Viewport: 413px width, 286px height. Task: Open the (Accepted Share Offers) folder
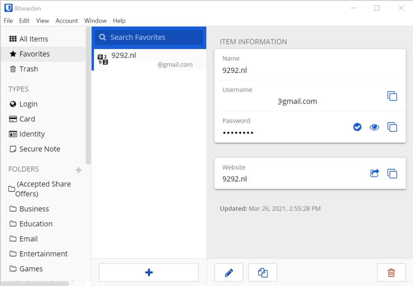coord(40,189)
